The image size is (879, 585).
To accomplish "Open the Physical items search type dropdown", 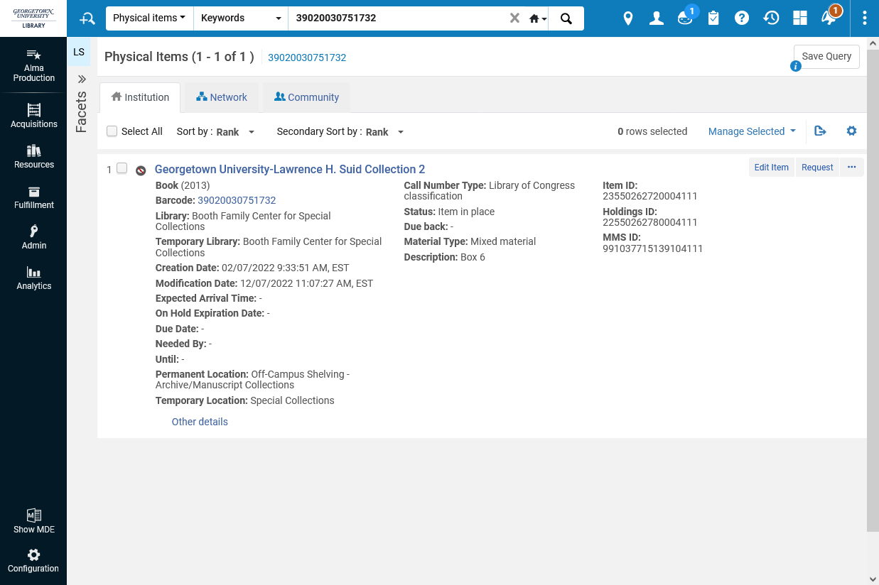I will (149, 18).
